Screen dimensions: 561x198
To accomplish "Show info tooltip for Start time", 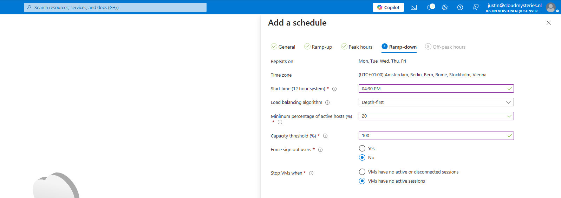I will coord(334,89).
